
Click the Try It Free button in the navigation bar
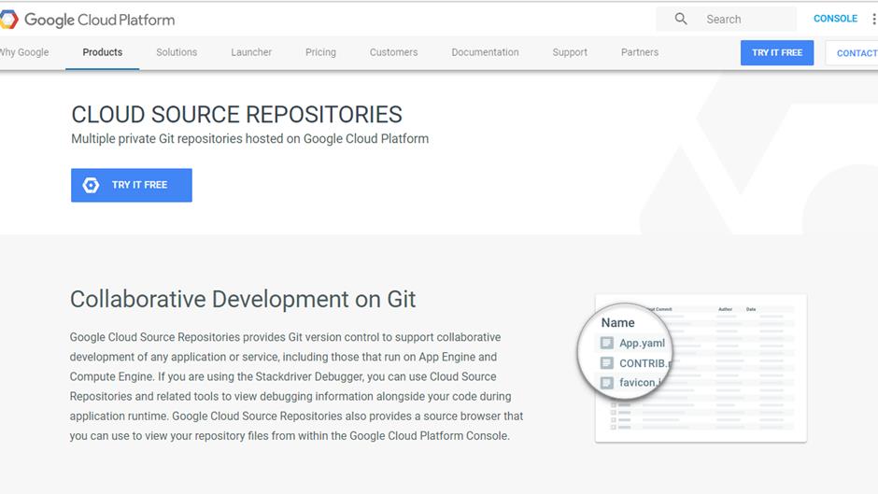pyautogui.click(x=776, y=52)
